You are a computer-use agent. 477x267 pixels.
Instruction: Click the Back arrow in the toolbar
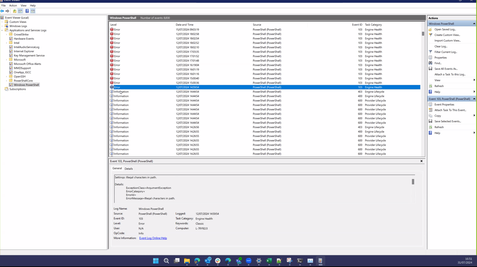[x=2, y=11]
